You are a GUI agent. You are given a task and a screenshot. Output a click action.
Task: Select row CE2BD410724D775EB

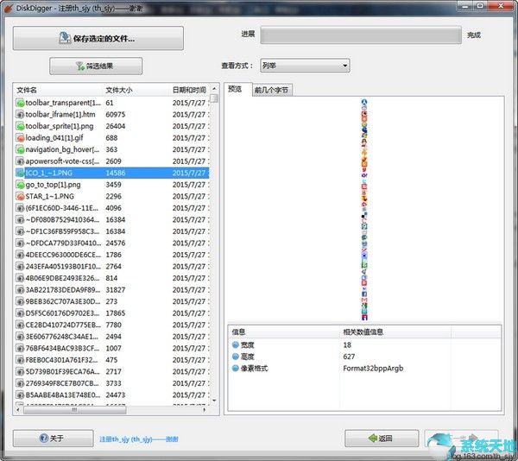[111, 325]
